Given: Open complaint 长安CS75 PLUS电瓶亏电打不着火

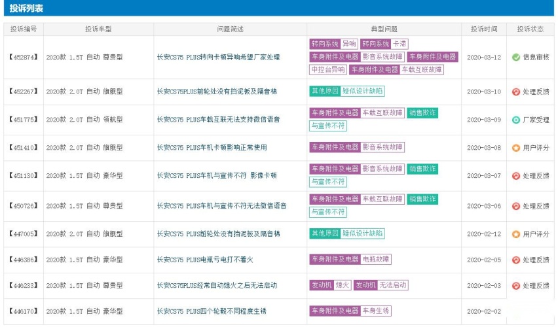Looking at the screenshot, I should (x=205, y=260).
